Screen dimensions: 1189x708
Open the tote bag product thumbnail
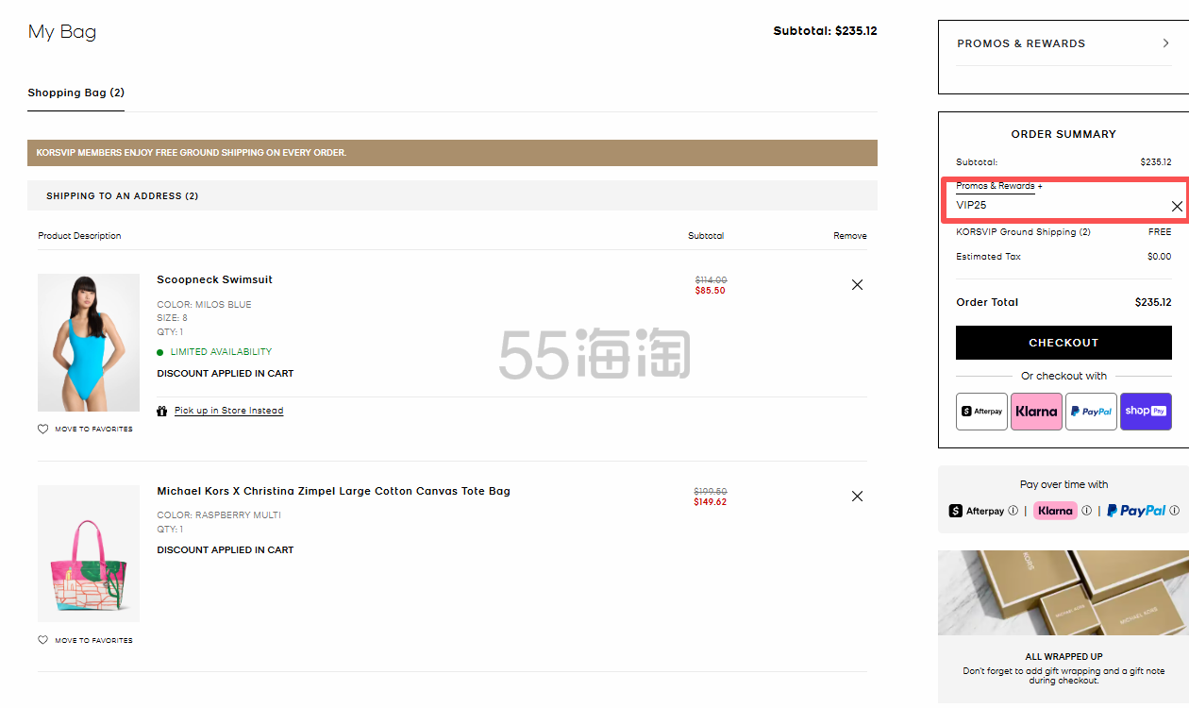coord(89,553)
